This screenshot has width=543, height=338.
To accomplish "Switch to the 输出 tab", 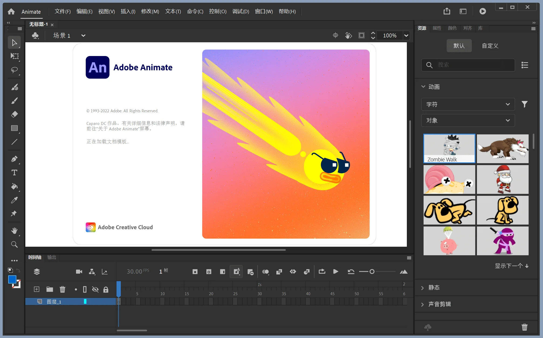I will coord(51,257).
